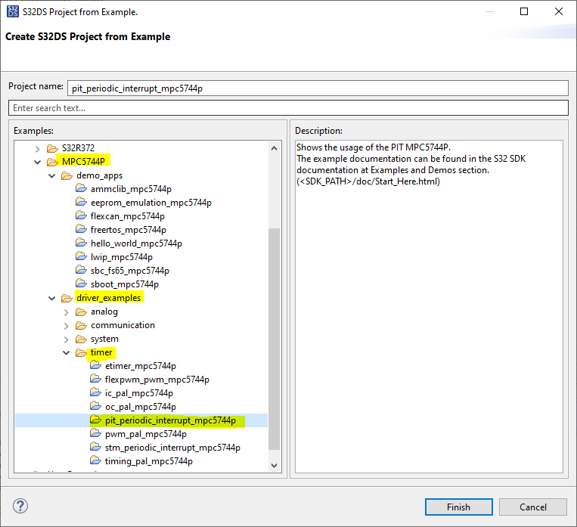Select pit_periodic_interrupt_mpc5744p label in the tree

170,420
